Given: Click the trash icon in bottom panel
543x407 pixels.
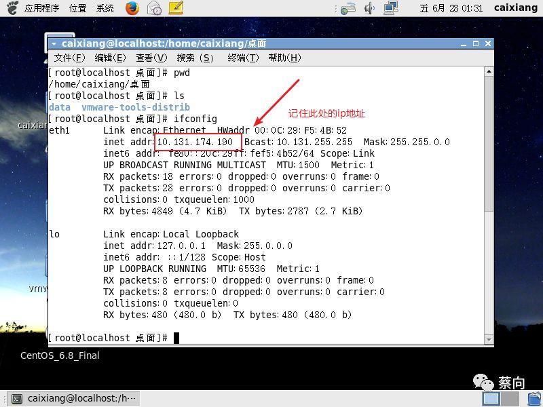Looking at the screenshot, I should (534, 399).
